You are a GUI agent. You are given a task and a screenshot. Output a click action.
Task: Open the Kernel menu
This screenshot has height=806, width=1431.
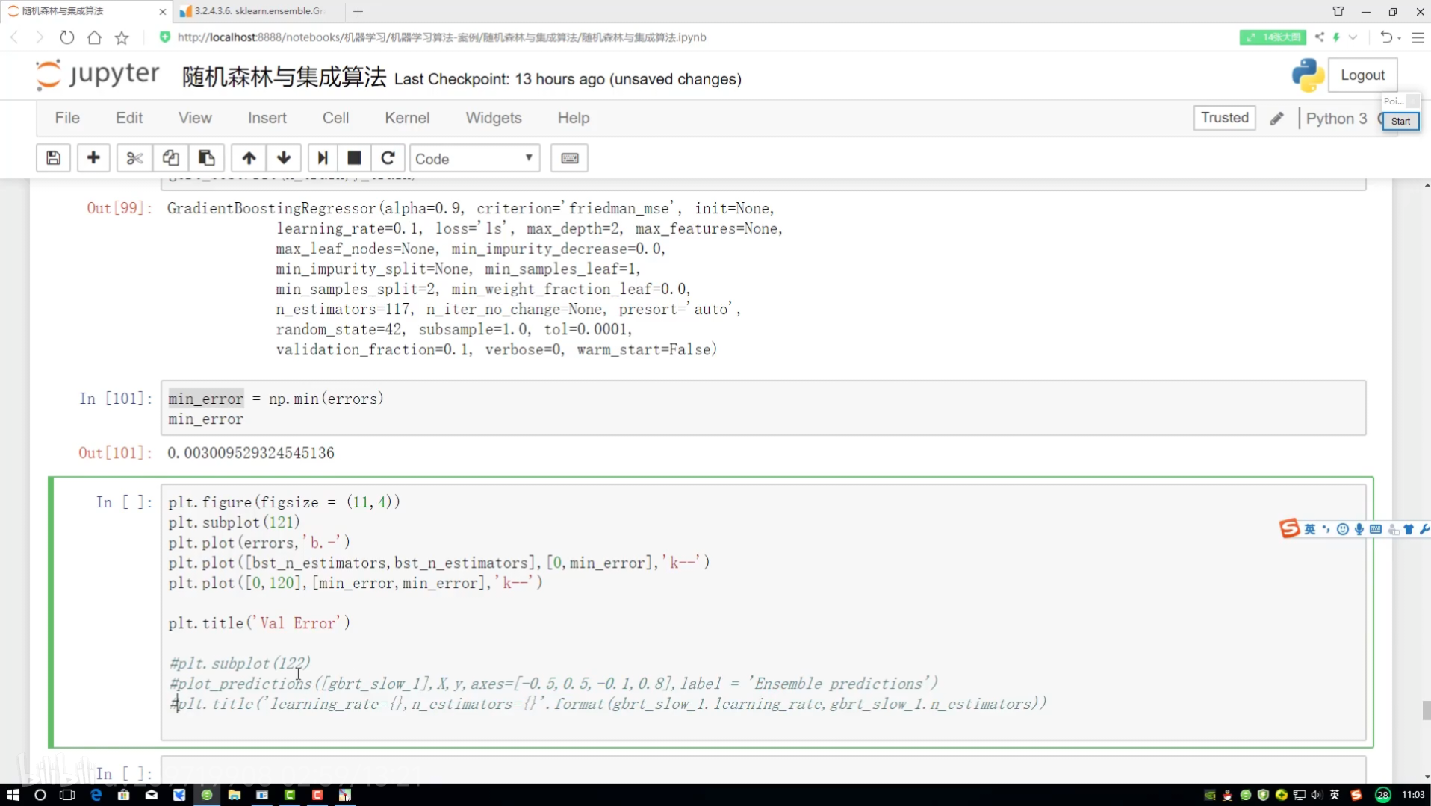click(x=407, y=118)
